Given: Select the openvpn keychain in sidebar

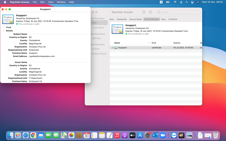Looking at the screenshot, I should [x=96, y=38].
